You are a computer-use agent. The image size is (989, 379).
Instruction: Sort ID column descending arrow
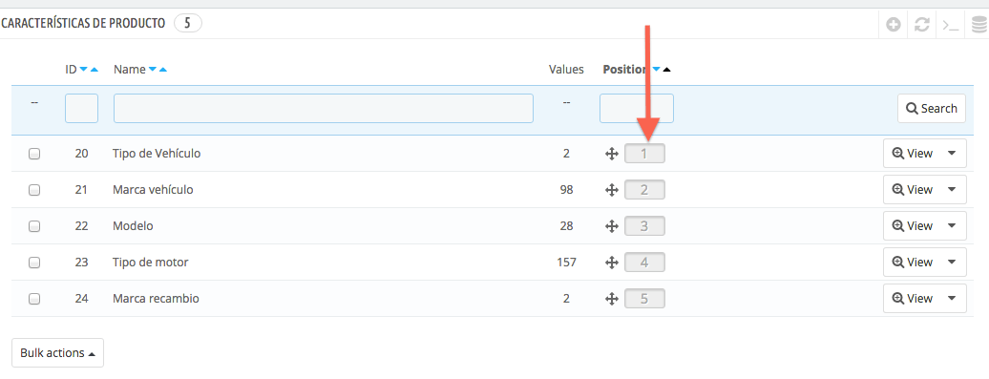point(84,70)
